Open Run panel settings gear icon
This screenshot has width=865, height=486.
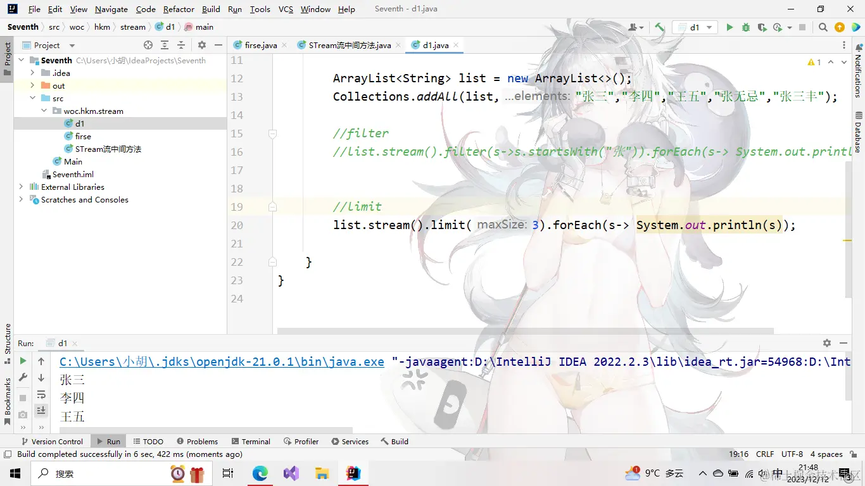pyautogui.click(x=827, y=342)
